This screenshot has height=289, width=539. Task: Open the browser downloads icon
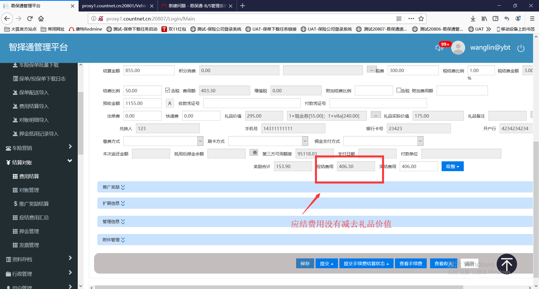pyautogui.click(x=473, y=19)
